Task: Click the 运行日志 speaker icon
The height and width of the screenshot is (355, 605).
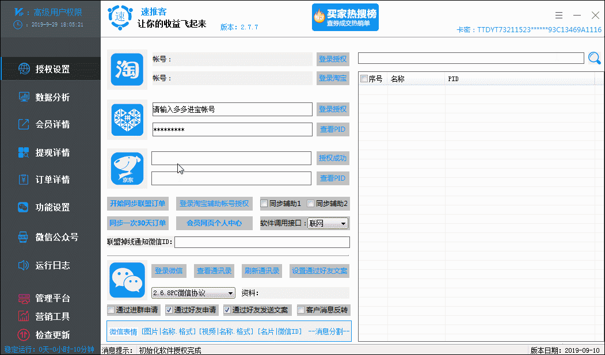Action: 24,265
